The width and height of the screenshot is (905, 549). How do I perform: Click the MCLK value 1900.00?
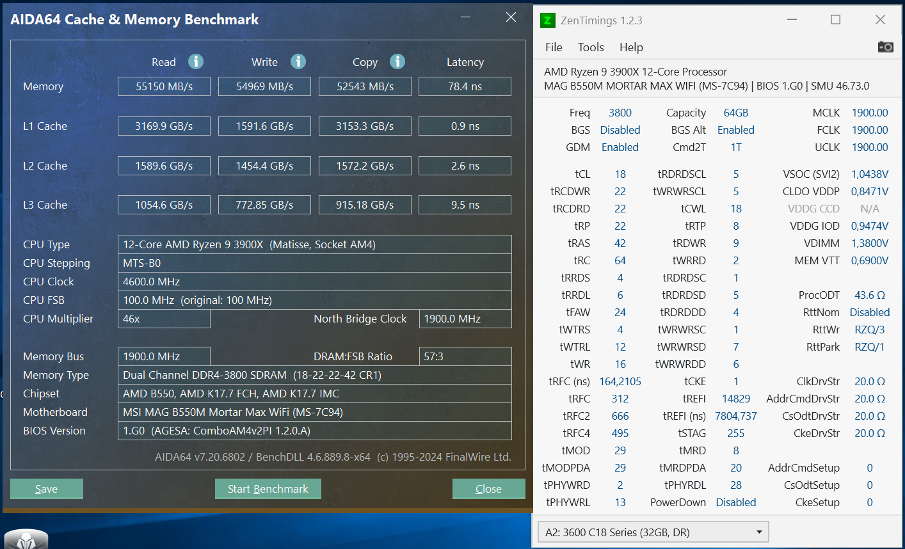[870, 113]
